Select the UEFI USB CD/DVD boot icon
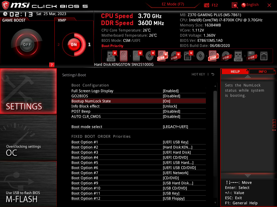The width and height of the screenshot is (277, 207). click(176, 56)
